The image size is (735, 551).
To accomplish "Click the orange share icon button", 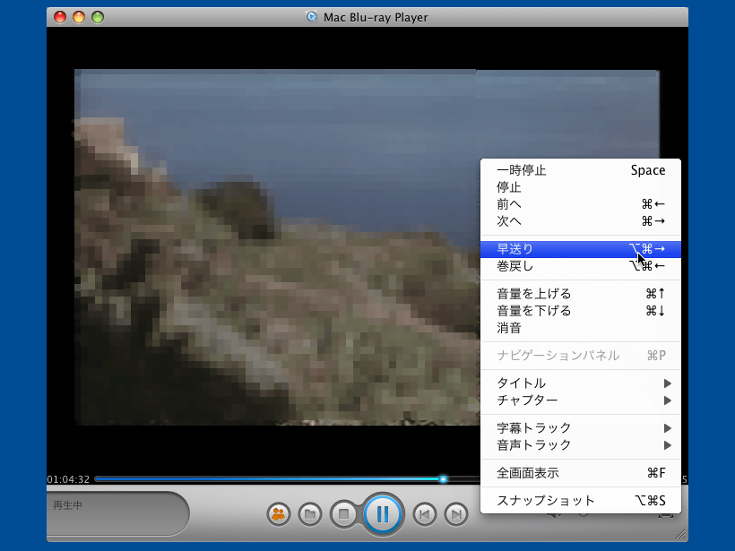I will 279,514.
